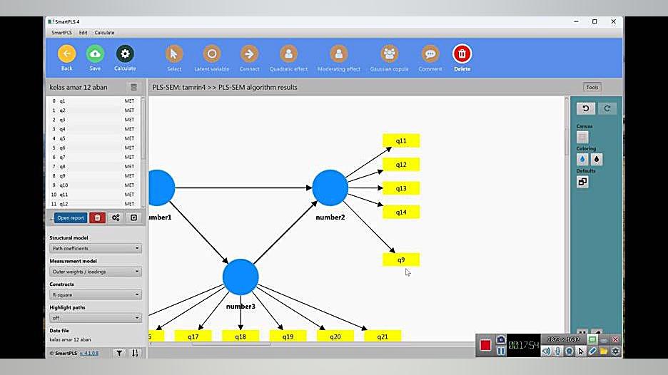Screen dimensions: 668x375
Task: Redo with the right rotate arrow
Action: [607, 108]
